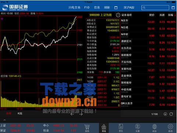
Task: Open stock N天华 row
Action: pos(148,21)
